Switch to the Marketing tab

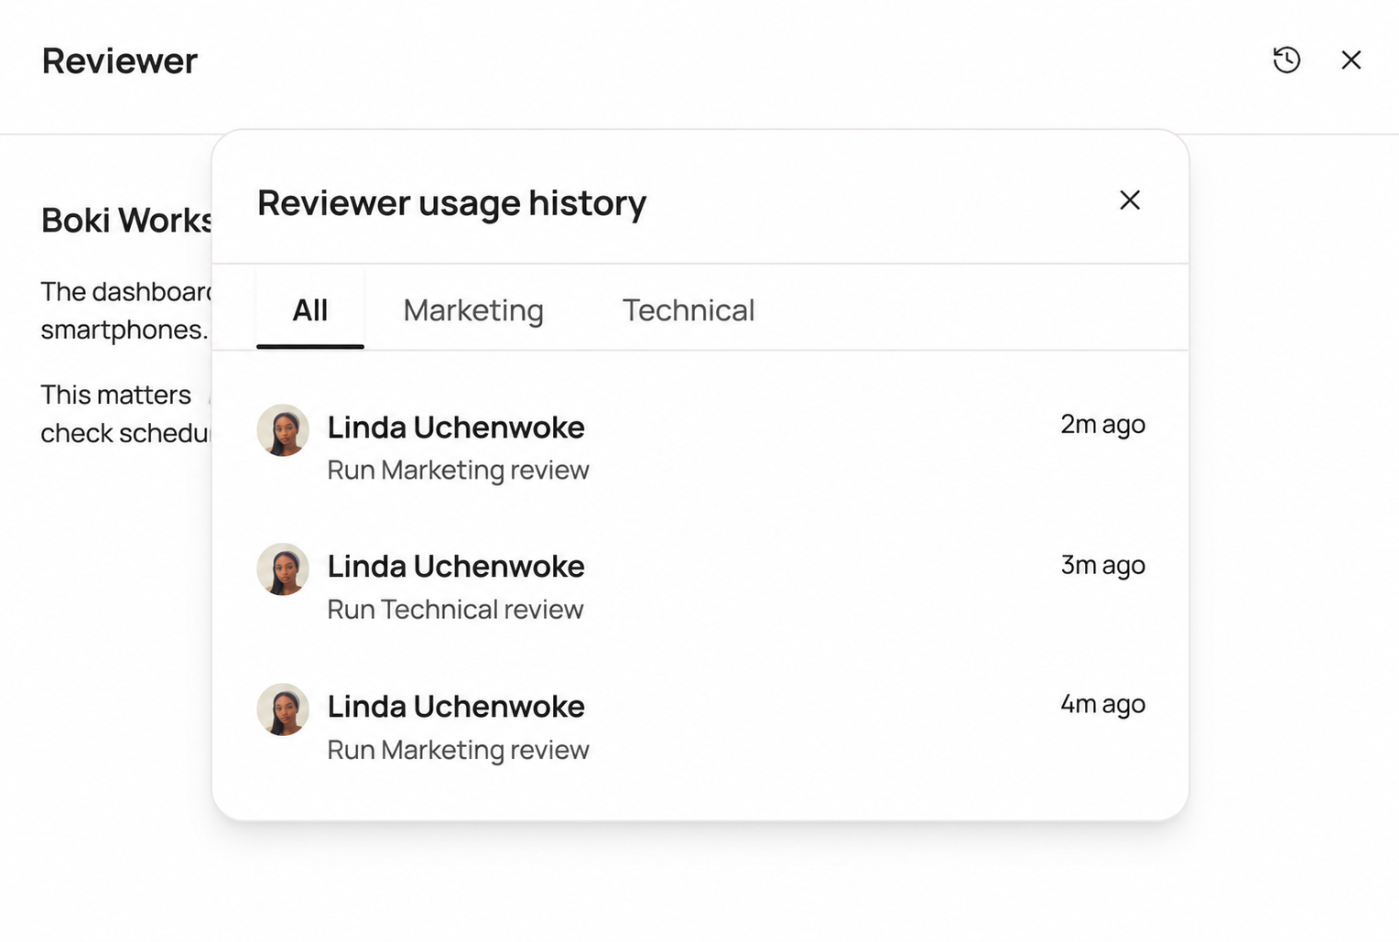tap(473, 310)
